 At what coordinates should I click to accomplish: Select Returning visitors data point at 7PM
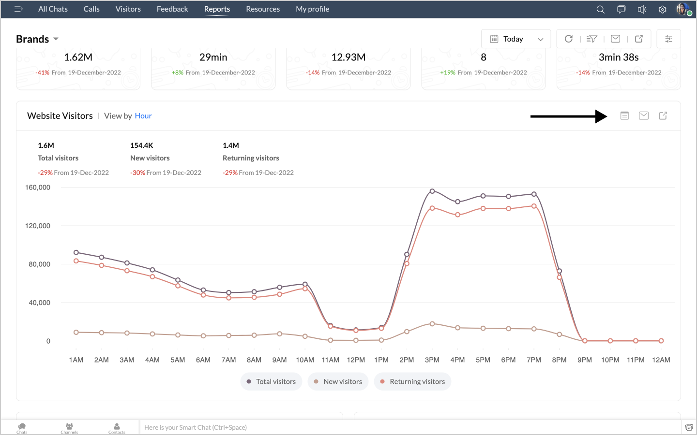click(534, 206)
